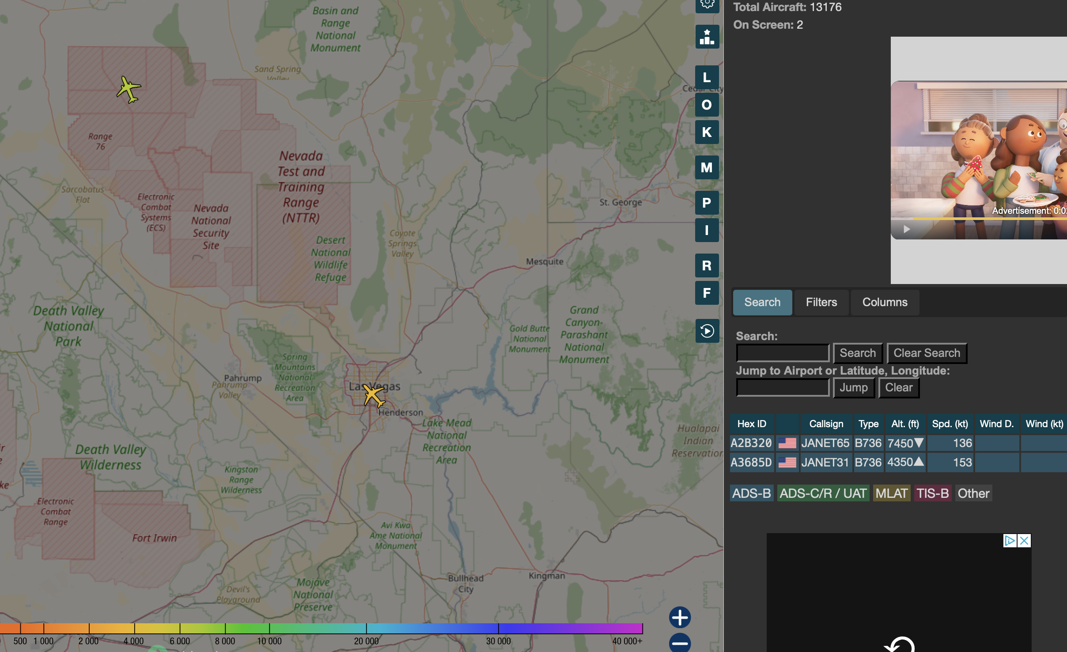Open the AdChoices triangle icon
Screen dimensions: 1067x652
coord(1010,541)
